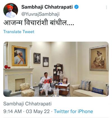Click the blue verified badge

coord(76,7)
